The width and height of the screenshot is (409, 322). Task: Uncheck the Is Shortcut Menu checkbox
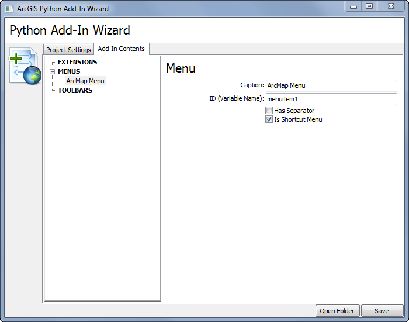click(x=269, y=119)
